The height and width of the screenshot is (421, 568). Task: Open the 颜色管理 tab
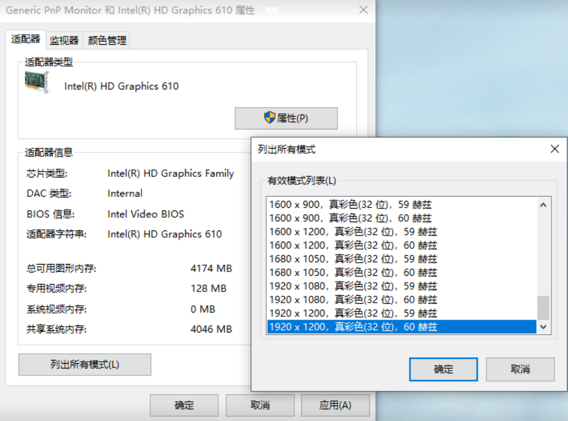(x=107, y=41)
